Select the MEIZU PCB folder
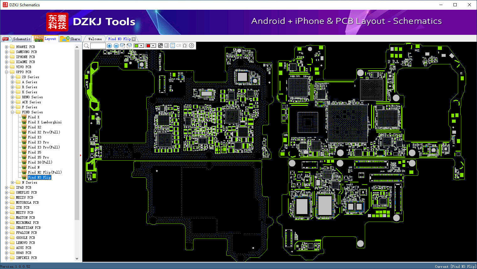Image resolution: width=477 pixels, height=269 pixels. [x=24, y=197]
